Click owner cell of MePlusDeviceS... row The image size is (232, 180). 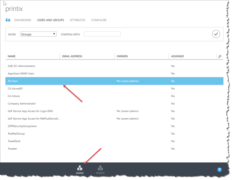tap(128, 118)
